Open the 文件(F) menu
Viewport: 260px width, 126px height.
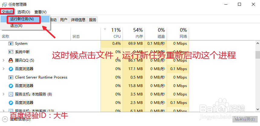coord(7,12)
